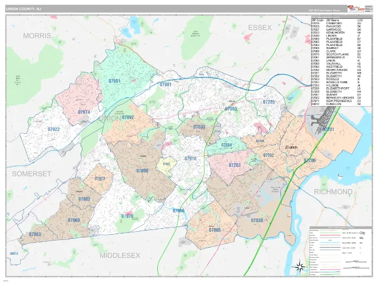Select ZIP label 08812 on the map
Screen dimensions: 377x283
pyautogui.click(x=14, y=254)
